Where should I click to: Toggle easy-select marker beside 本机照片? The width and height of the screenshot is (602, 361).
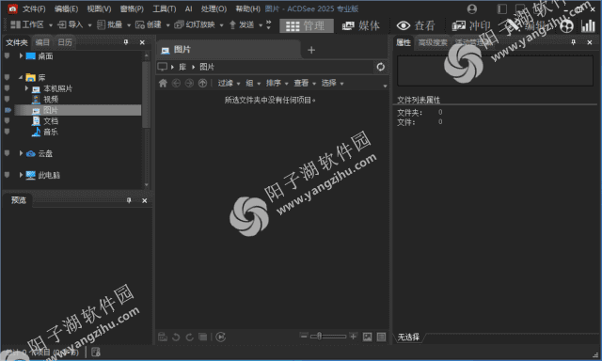tap(7, 88)
